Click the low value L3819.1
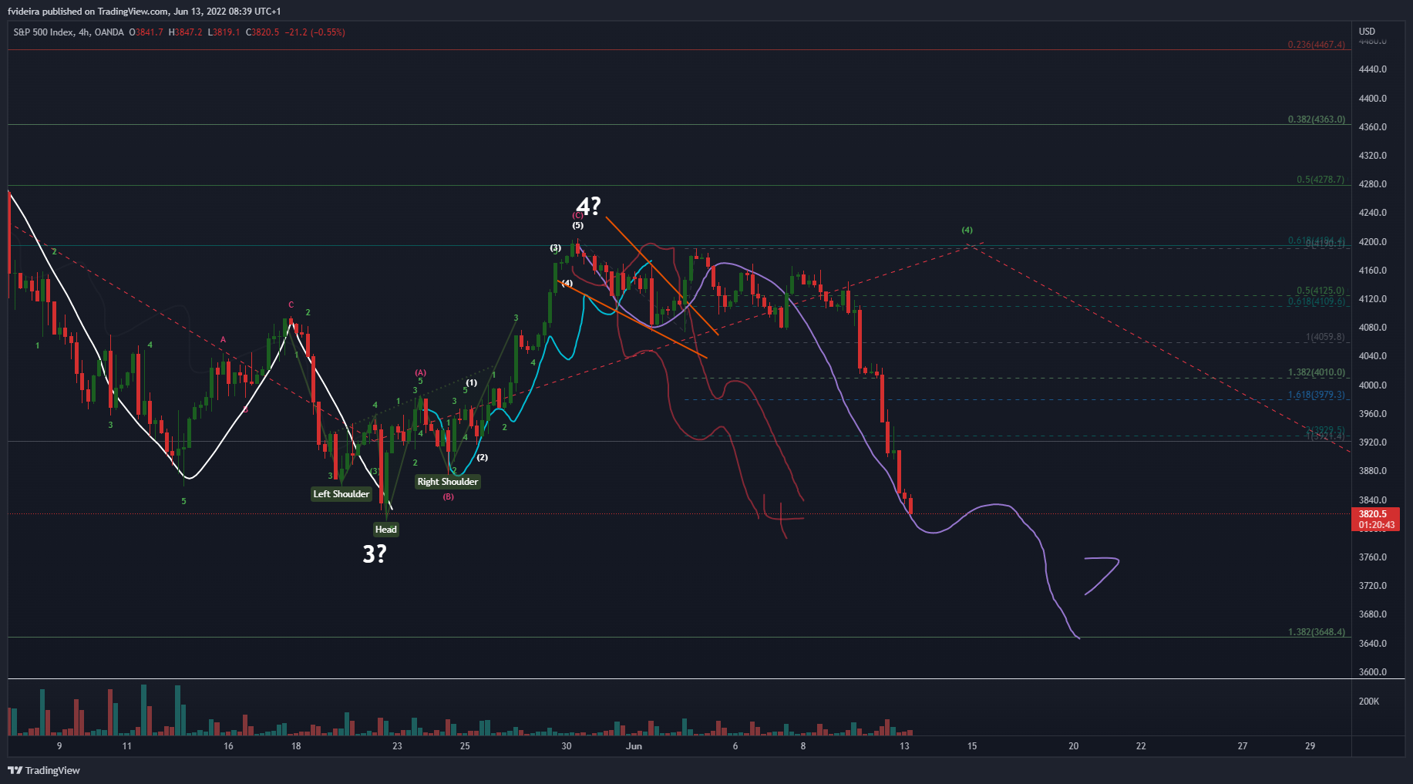Image resolution: width=1413 pixels, height=784 pixels. tap(224, 32)
